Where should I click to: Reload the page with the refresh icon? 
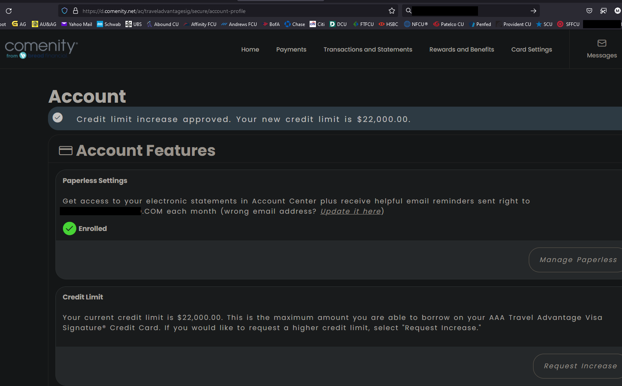(9, 11)
